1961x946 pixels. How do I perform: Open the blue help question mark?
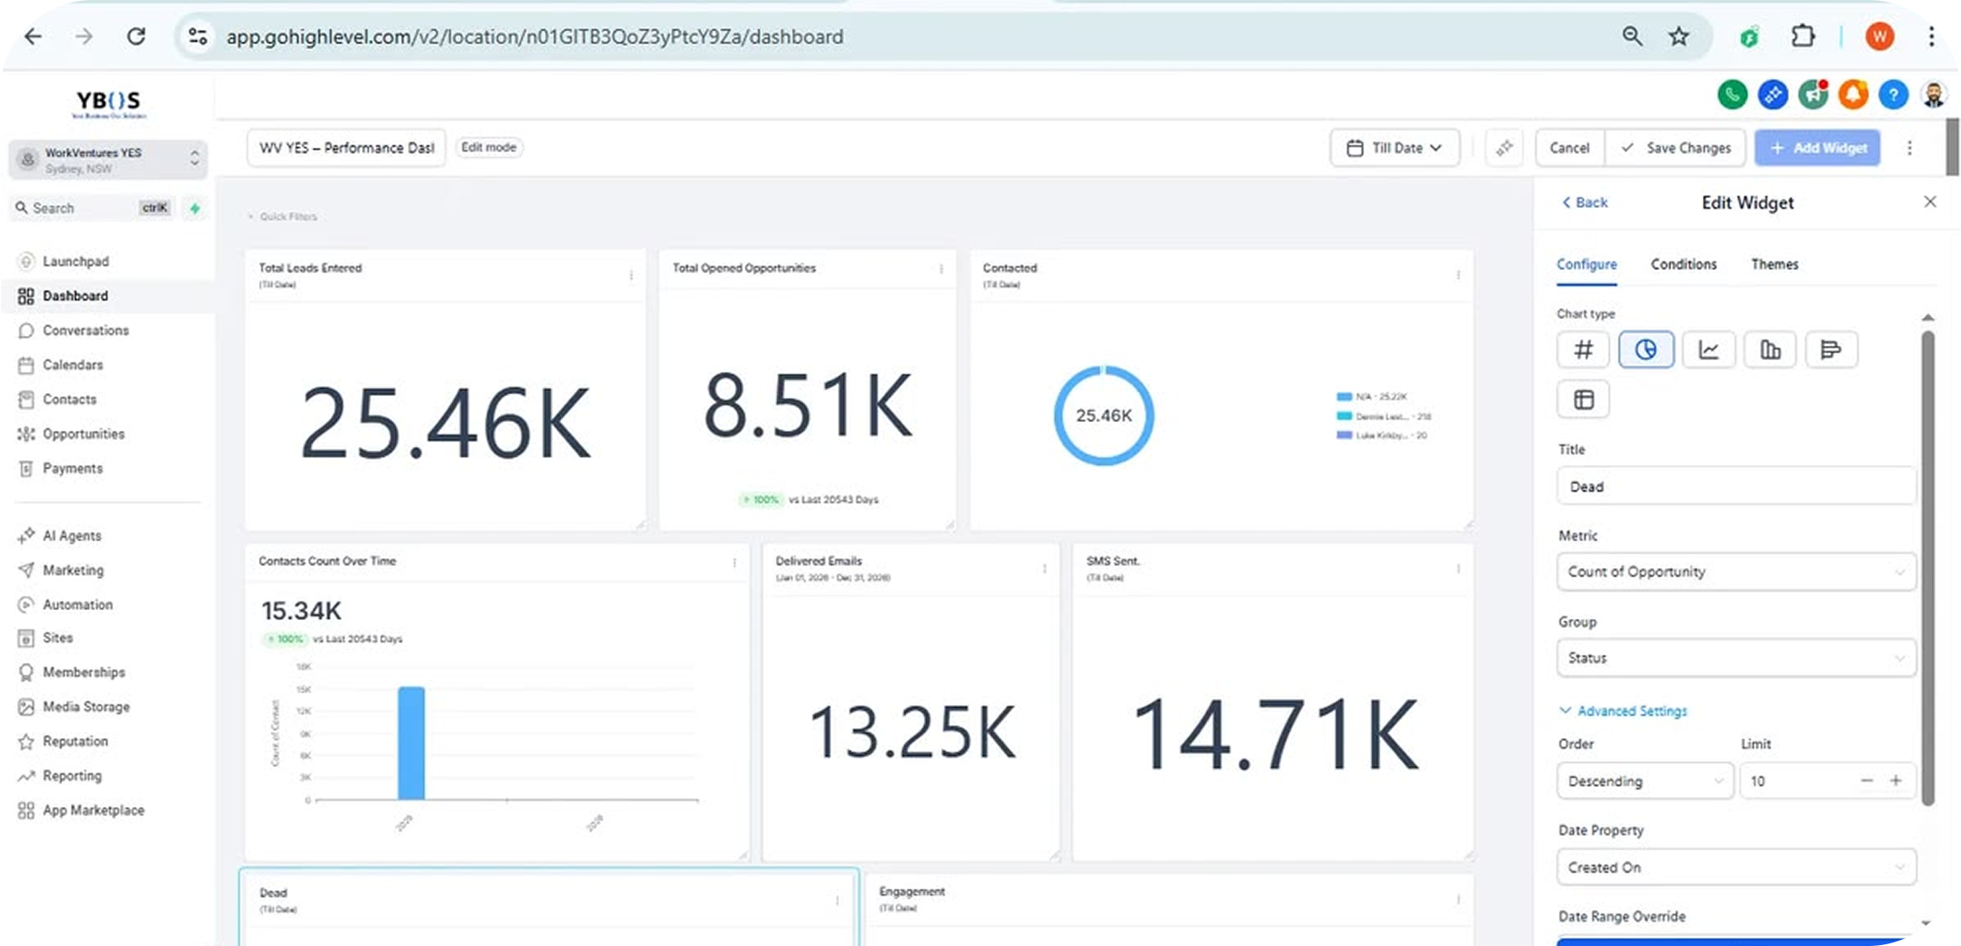point(1893,94)
